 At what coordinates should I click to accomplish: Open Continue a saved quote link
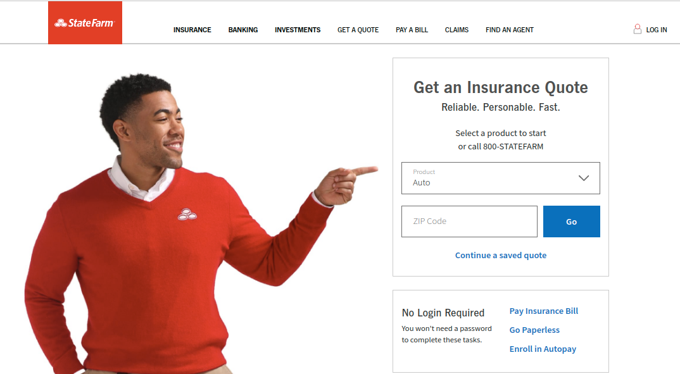click(x=500, y=255)
